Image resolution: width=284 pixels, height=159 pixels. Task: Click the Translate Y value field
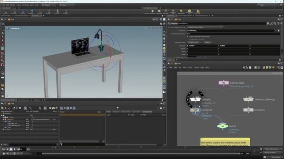(233, 46)
